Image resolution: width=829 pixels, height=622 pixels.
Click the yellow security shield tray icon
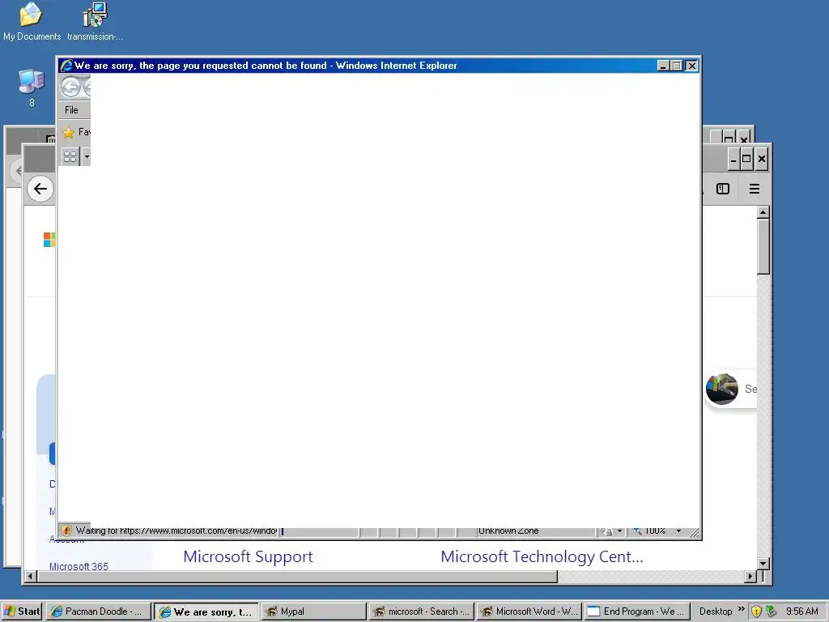[x=757, y=611]
